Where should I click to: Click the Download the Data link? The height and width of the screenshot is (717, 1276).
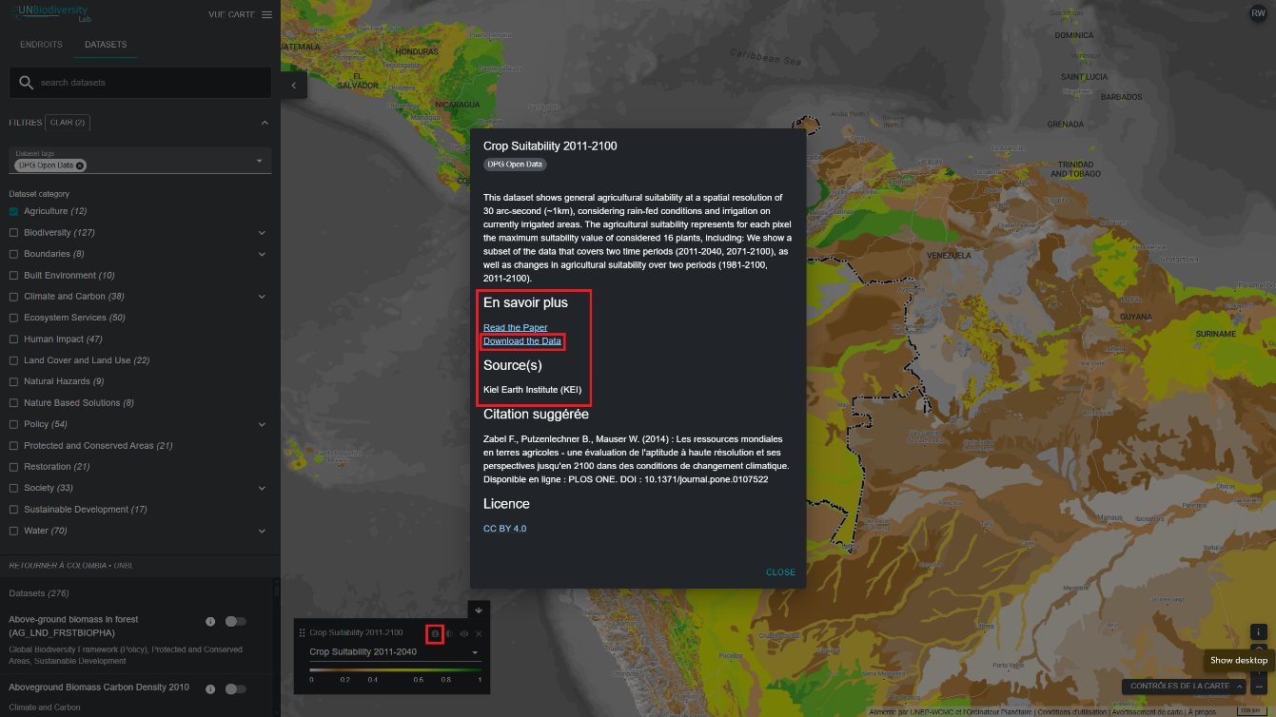click(x=522, y=341)
